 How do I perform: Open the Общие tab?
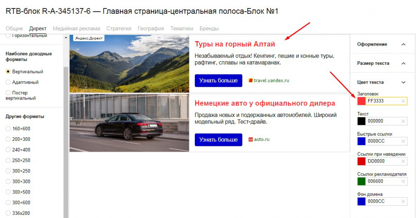(x=14, y=29)
